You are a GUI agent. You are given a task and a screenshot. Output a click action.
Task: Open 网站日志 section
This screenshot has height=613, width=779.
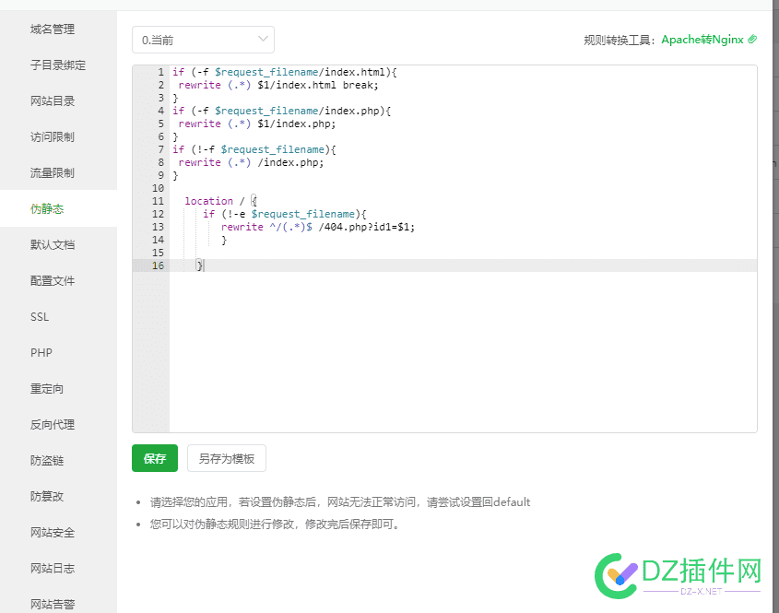pos(53,568)
